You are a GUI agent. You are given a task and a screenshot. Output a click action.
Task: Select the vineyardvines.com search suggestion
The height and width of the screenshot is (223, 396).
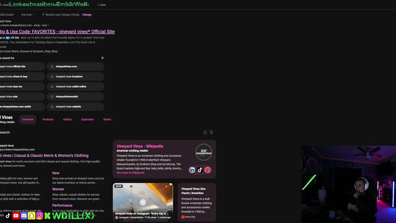pyautogui.click(x=75, y=66)
